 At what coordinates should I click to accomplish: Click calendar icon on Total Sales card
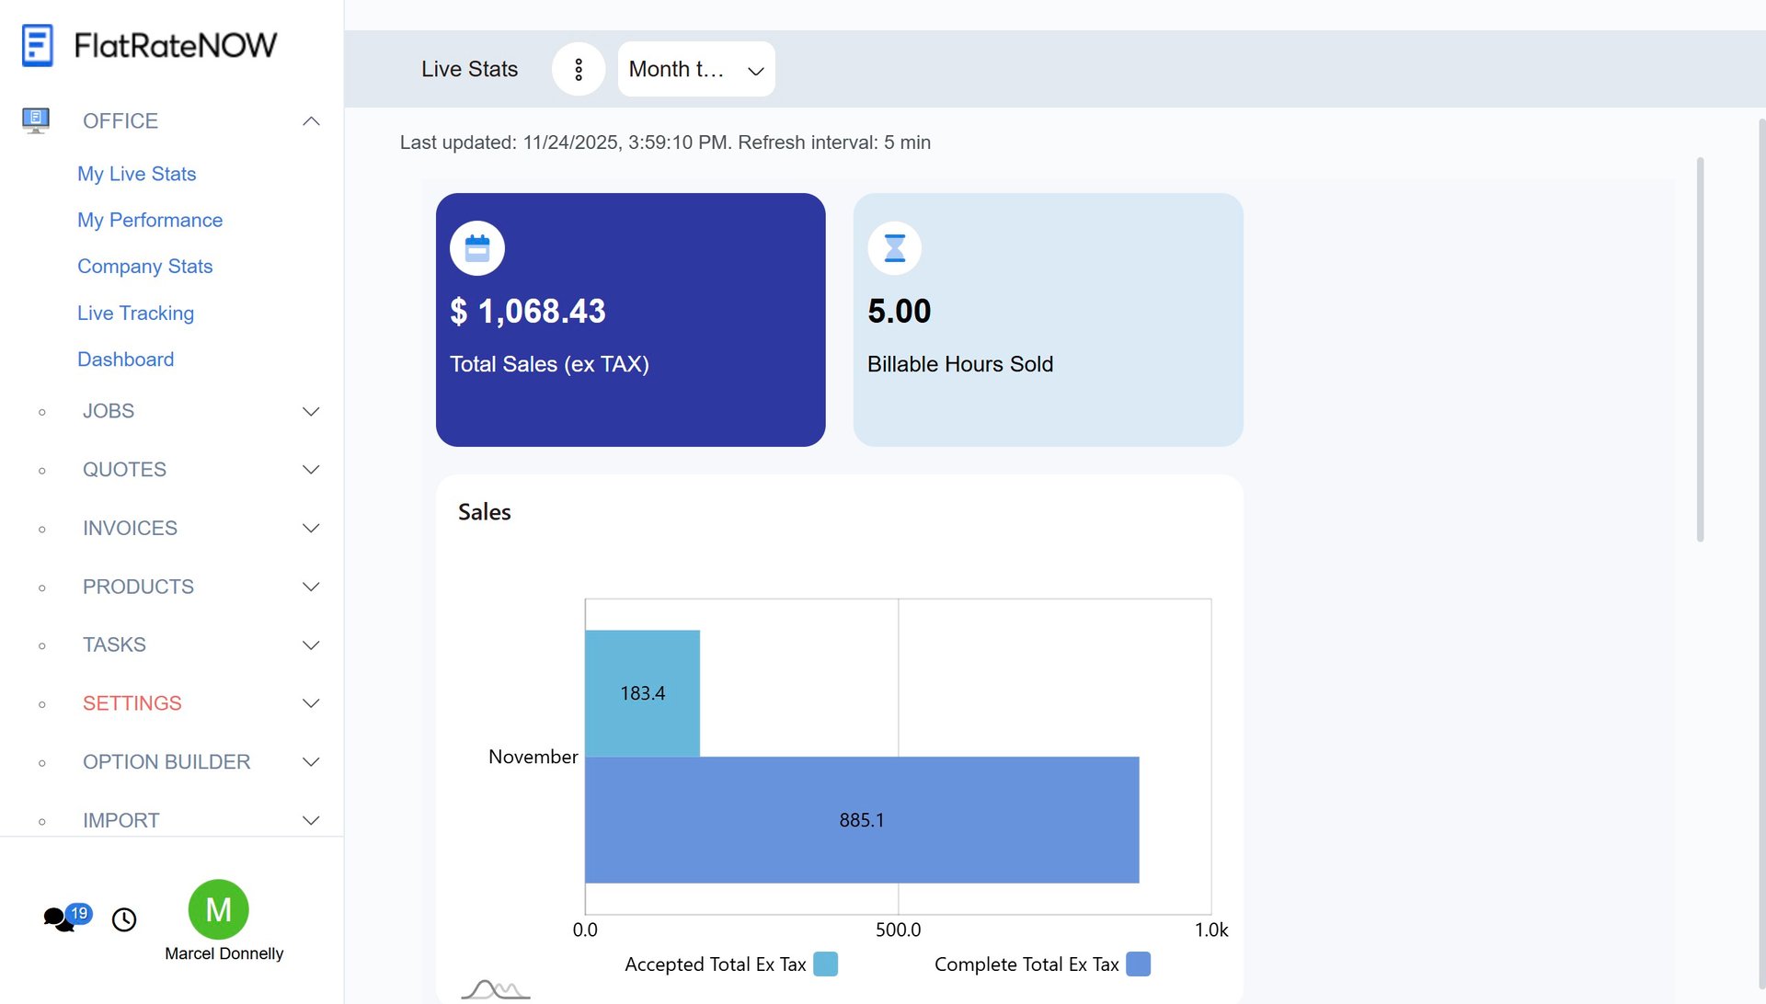pos(476,248)
